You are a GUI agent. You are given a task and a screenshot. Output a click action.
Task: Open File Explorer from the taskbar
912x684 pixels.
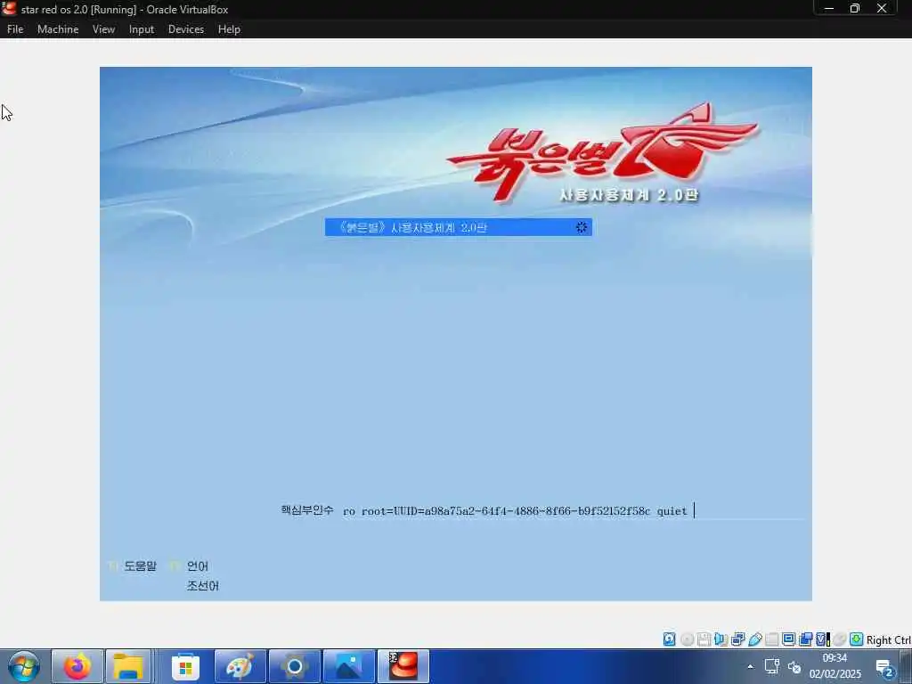128,666
